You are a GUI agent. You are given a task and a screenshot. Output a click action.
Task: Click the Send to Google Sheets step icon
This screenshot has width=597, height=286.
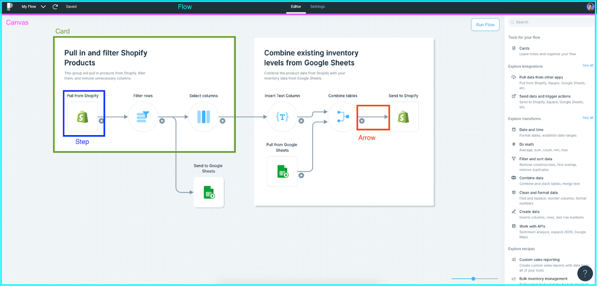click(x=209, y=192)
